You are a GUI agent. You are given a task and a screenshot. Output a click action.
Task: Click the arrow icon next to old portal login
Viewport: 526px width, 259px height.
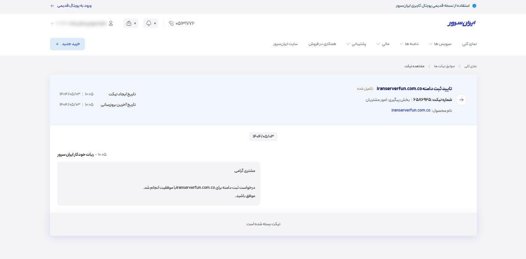point(52,6)
